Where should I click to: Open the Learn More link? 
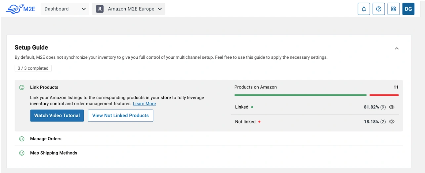coord(144,104)
